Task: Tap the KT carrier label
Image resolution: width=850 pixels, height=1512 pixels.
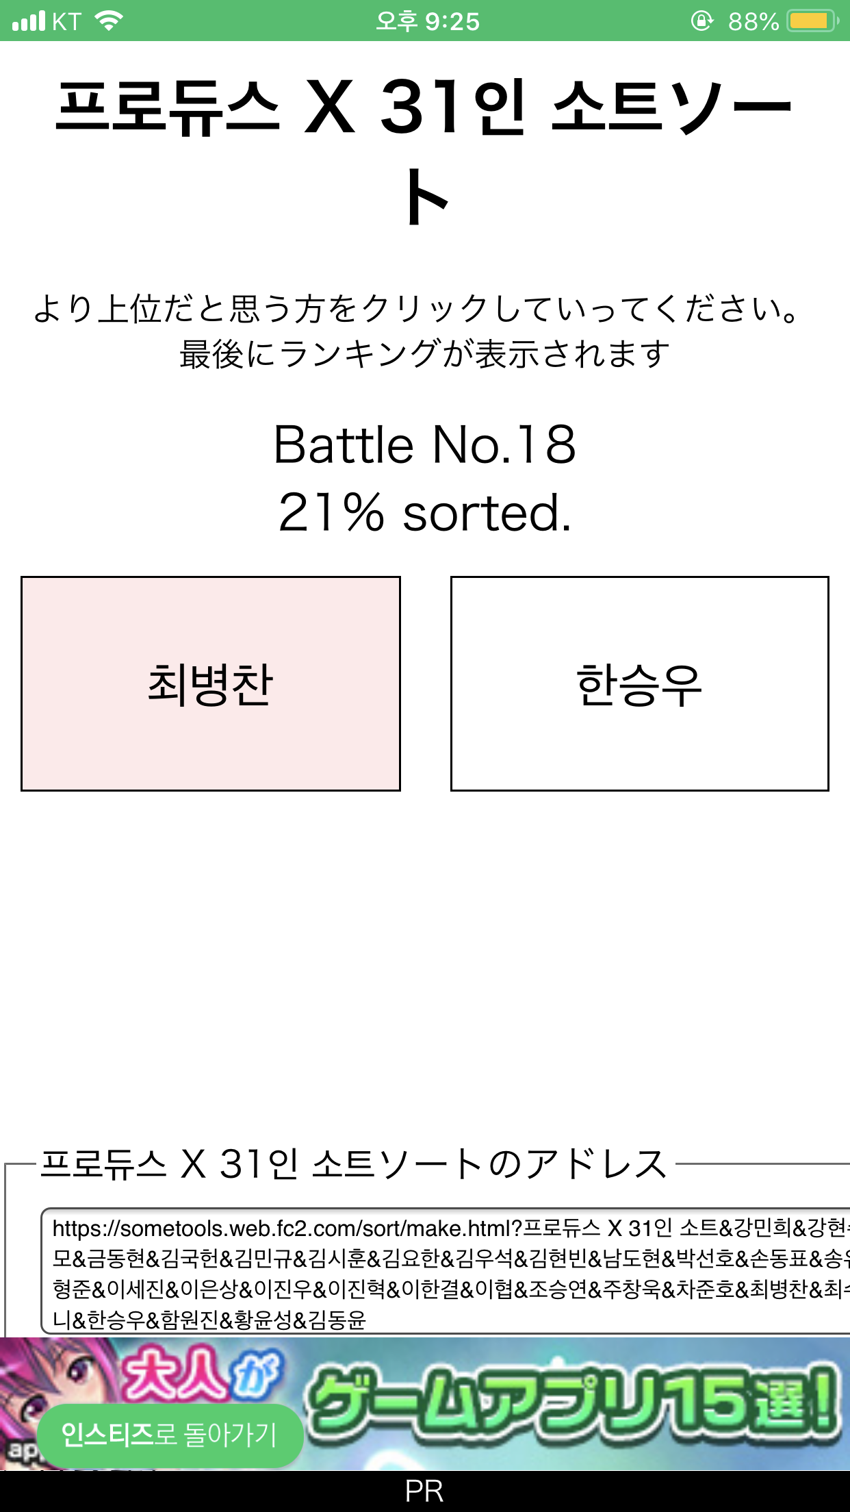Action: tap(66, 22)
